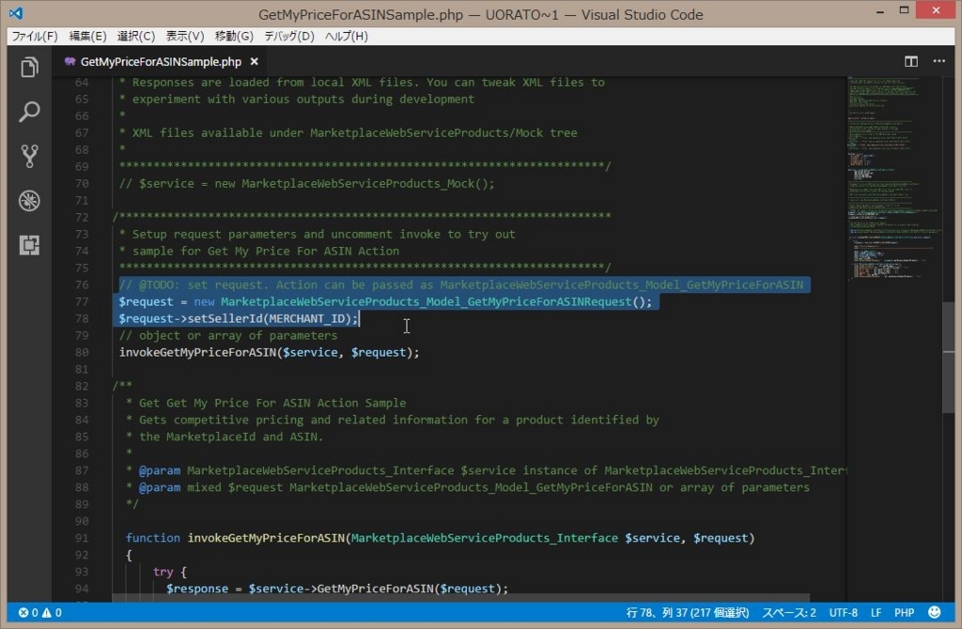Open the Search view in activity bar
Screen dimensions: 962x629
pyautogui.click(x=29, y=112)
